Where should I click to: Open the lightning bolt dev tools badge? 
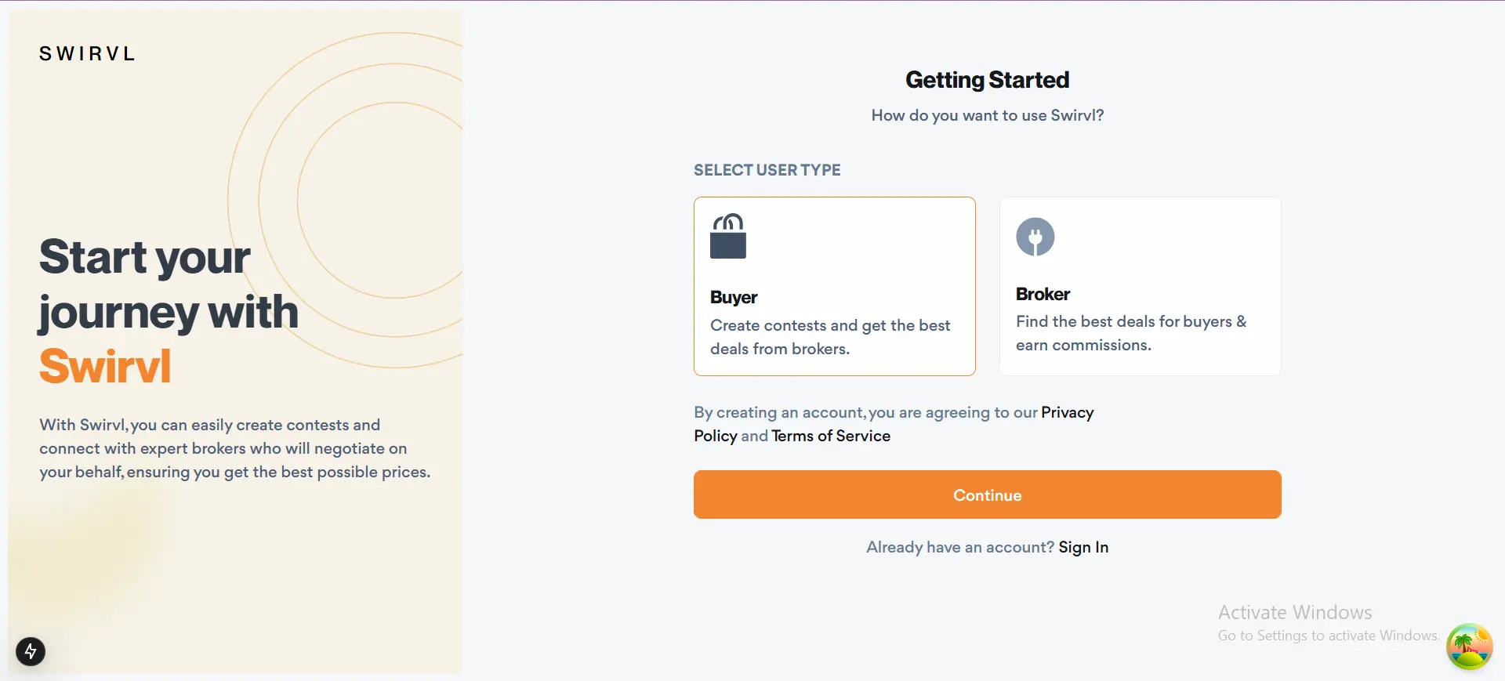(31, 651)
